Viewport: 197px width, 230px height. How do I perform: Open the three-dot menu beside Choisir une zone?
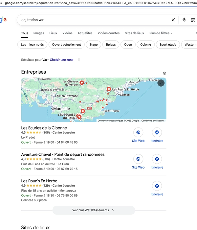click(x=79, y=60)
